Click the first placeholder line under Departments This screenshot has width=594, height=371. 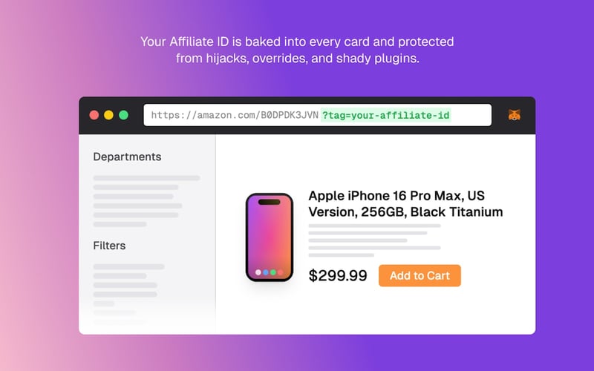click(146, 178)
